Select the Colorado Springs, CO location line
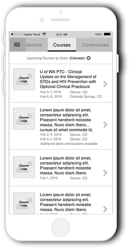Viewport: 129px width, 248px height. (x=86, y=97)
